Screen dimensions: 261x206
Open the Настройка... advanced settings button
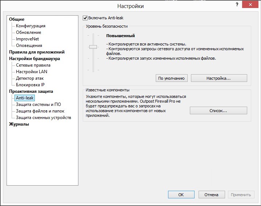[219, 78]
